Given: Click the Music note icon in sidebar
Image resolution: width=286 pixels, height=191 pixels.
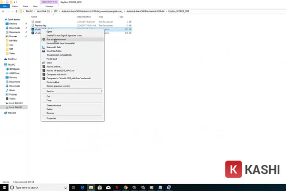Looking at the screenshot, I should pyautogui.click(x=7, y=90).
